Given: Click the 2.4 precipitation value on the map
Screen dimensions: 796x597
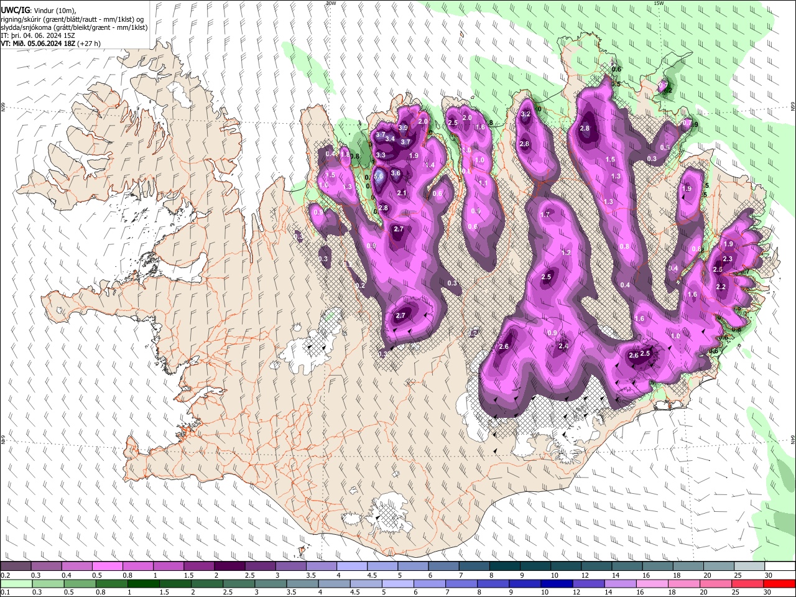Looking at the screenshot, I should click(563, 346).
